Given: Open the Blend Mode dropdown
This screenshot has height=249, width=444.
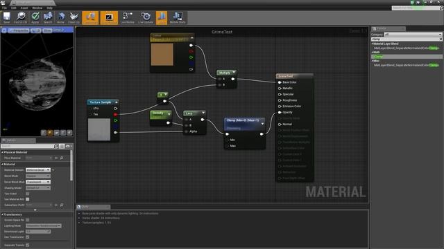Looking at the screenshot, I should tap(38, 176).
